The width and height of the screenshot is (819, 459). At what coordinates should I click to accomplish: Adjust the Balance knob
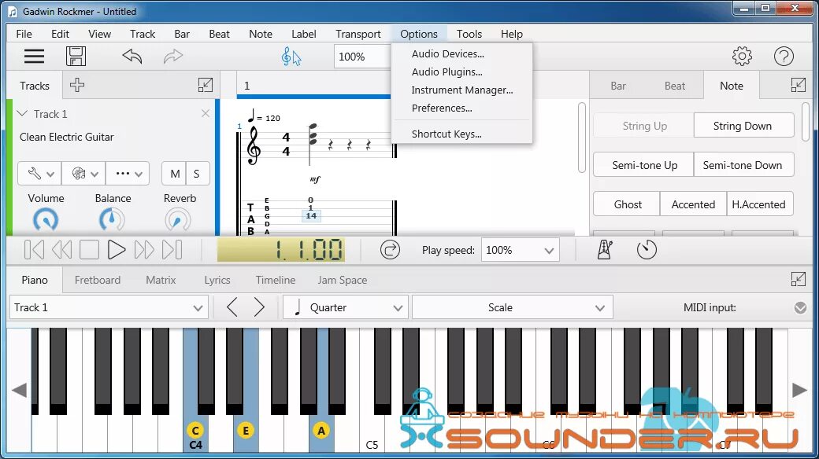[112, 220]
